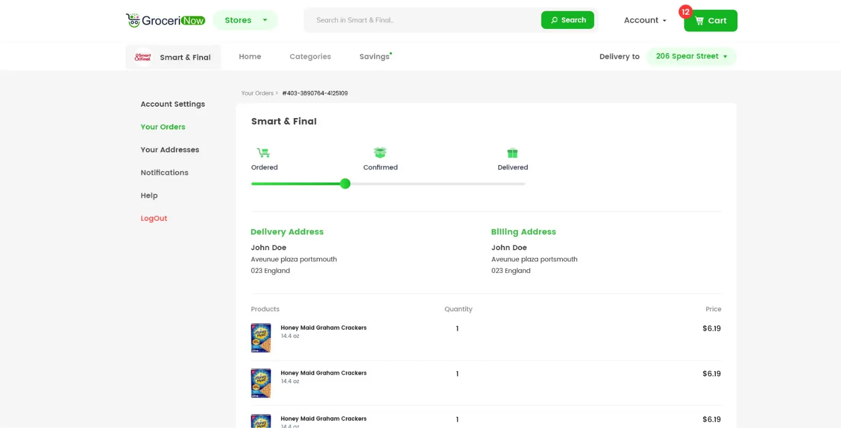
Task: Open Your Addresses in sidebar
Action: point(170,150)
